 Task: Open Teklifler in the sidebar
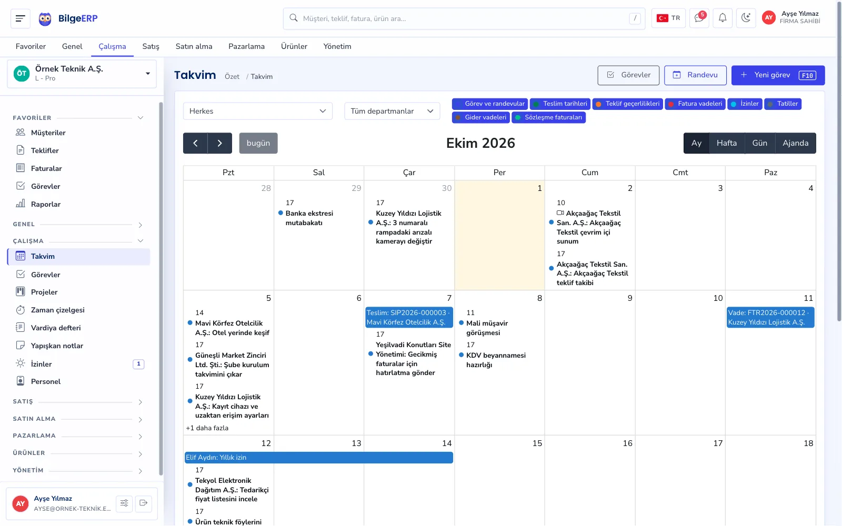point(79,150)
